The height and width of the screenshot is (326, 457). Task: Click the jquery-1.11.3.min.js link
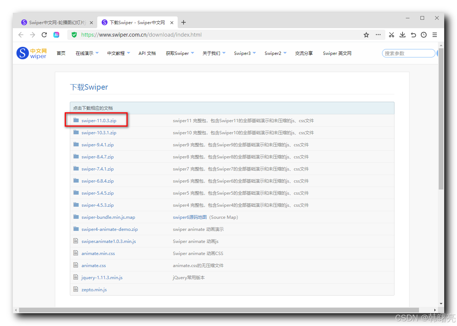click(x=102, y=277)
